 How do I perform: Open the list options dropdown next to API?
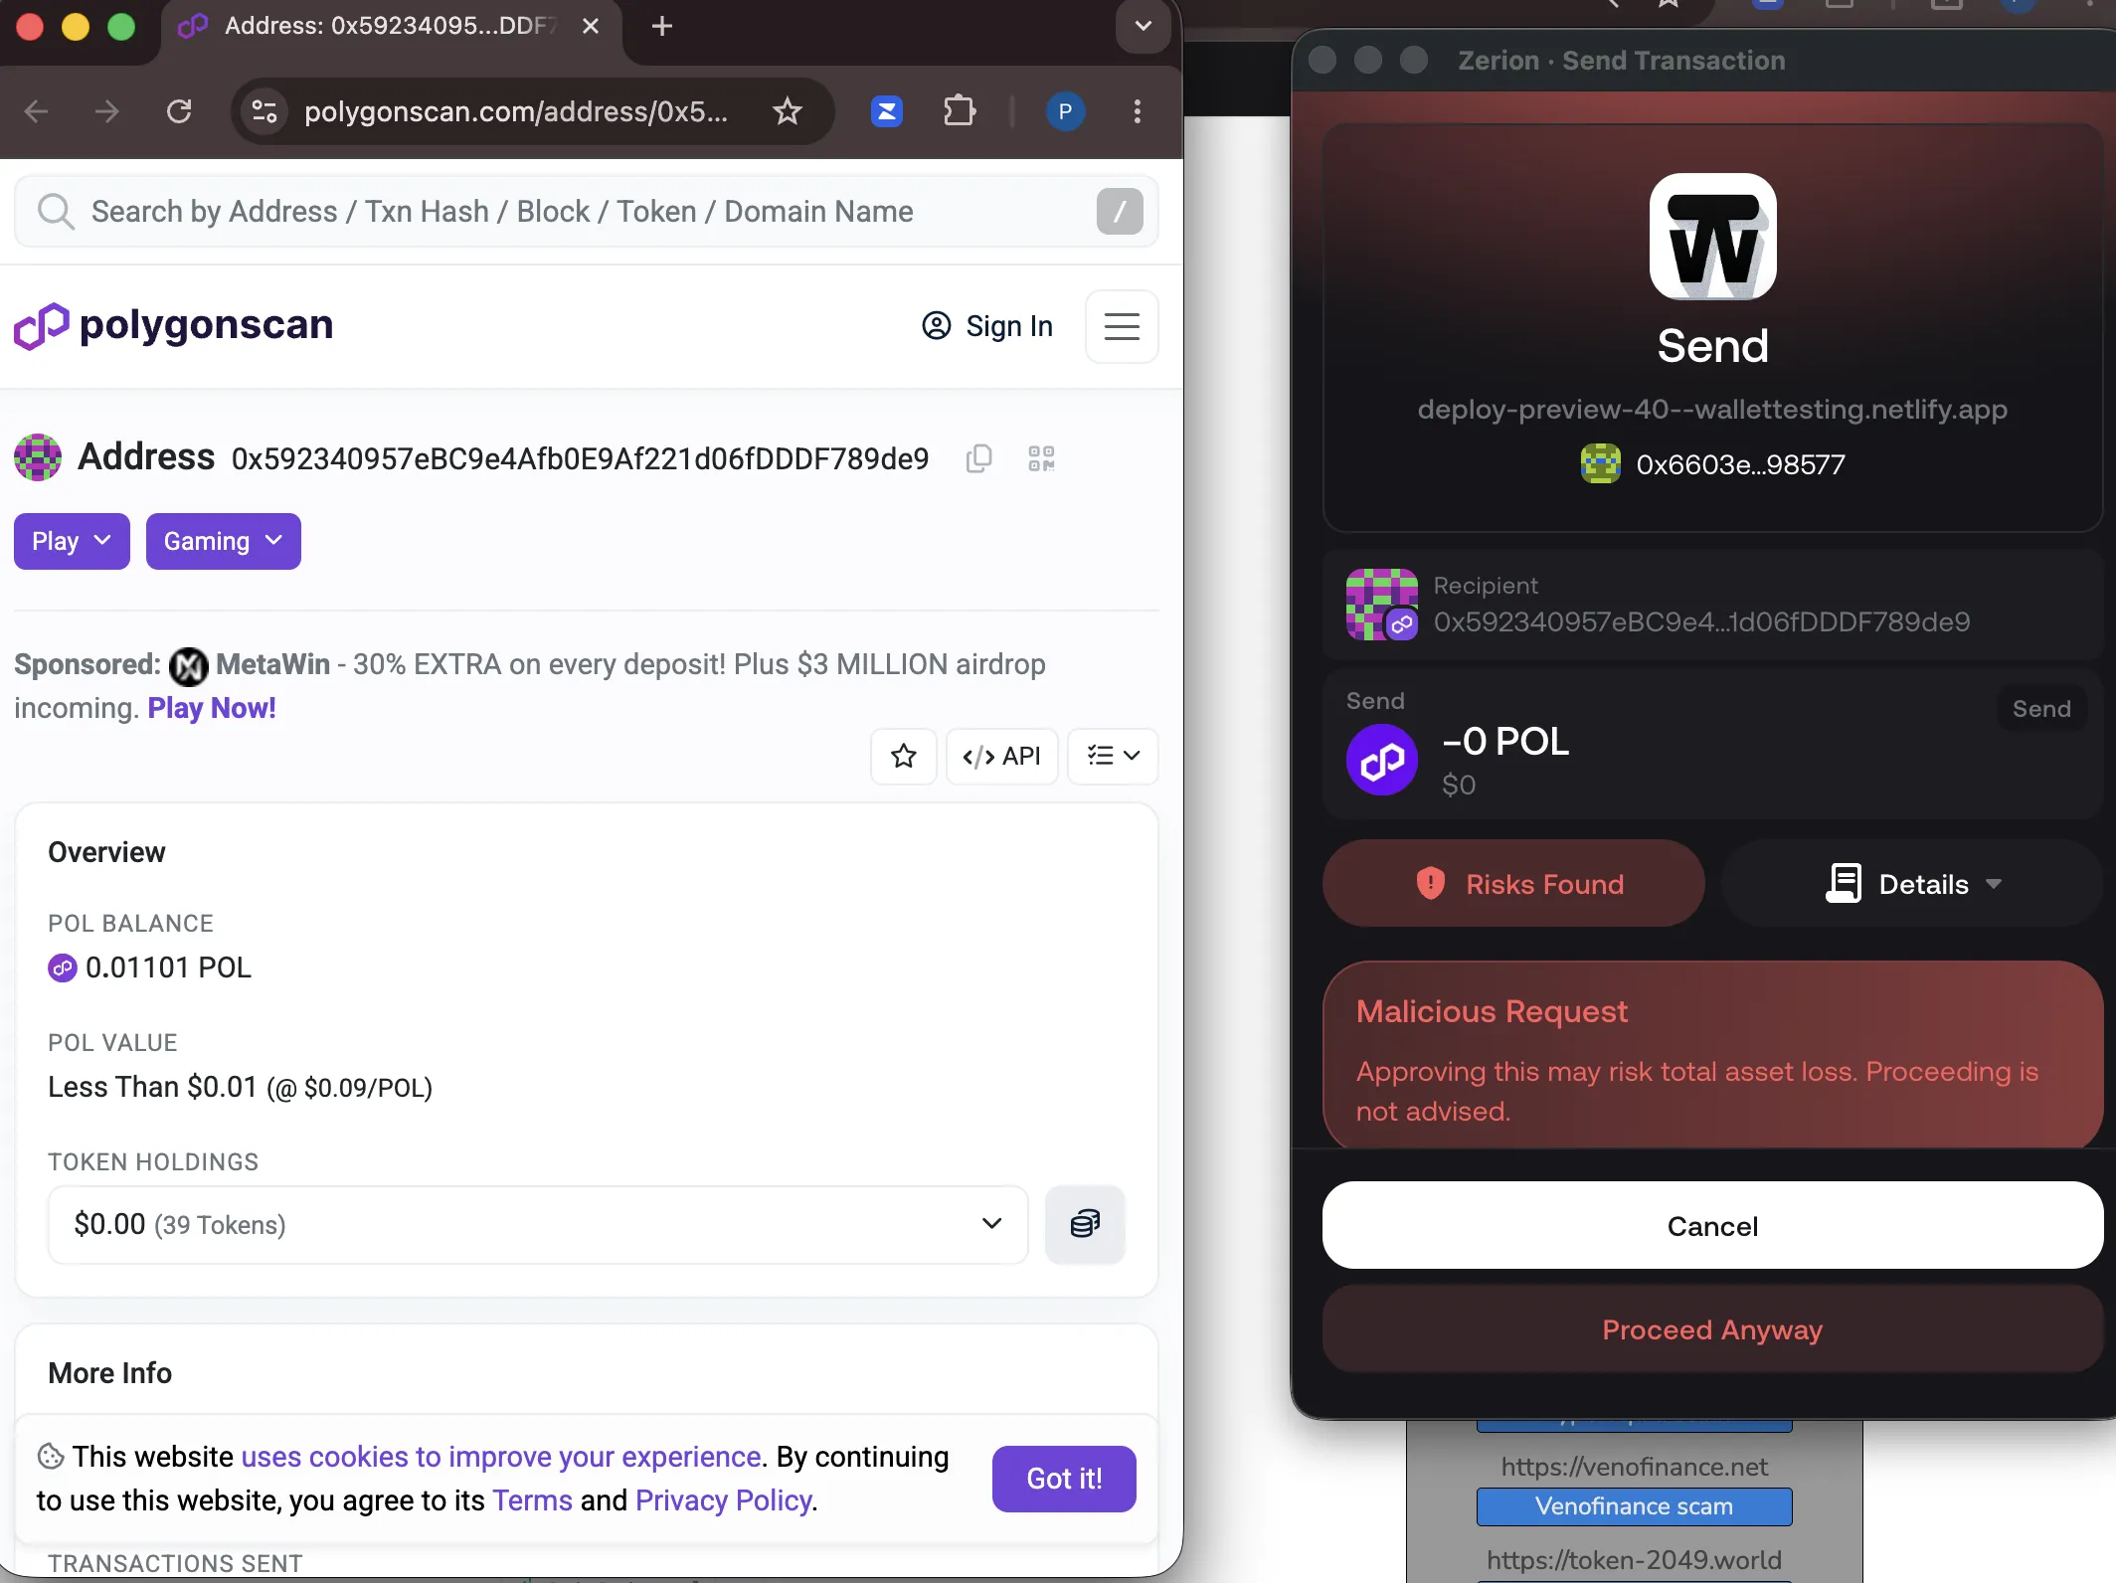click(x=1113, y=757)
